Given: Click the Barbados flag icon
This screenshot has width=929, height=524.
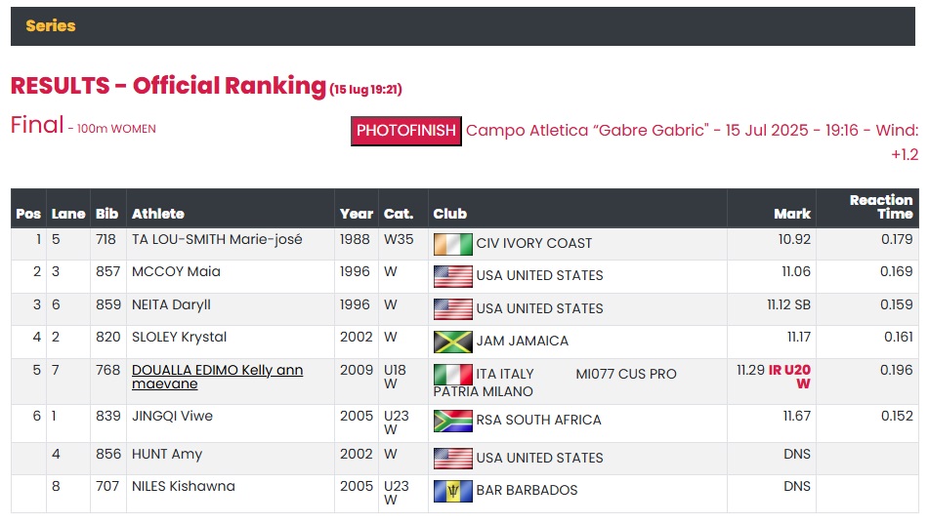Looking at the screenshot, I should pos(452,491).
